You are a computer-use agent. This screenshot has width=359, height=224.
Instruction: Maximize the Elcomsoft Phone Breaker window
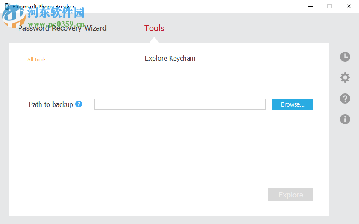[330, 6]
